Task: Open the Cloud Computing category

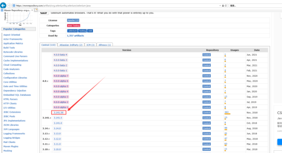Action: (x=12, y=65)
